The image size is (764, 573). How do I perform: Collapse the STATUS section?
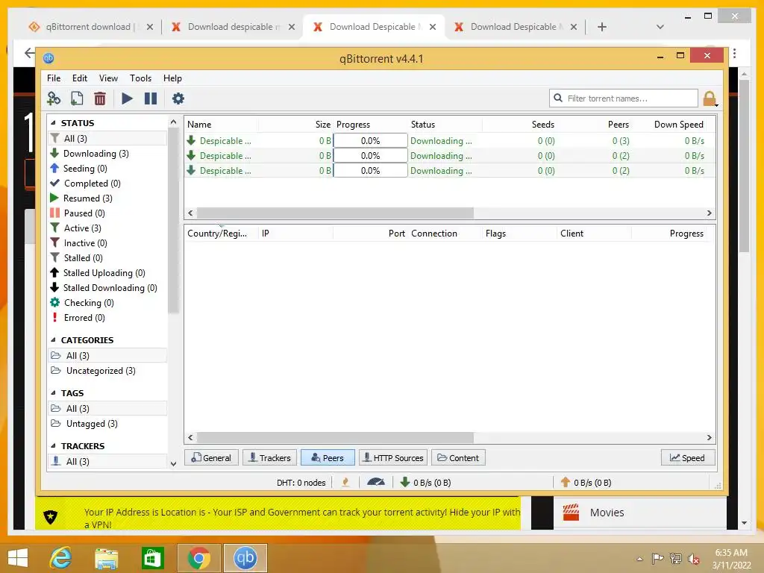point(53,123)
